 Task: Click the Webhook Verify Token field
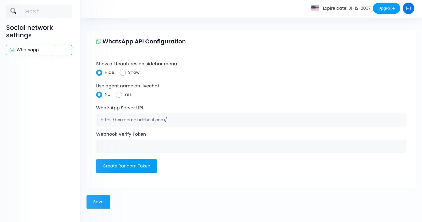(251, 146)
